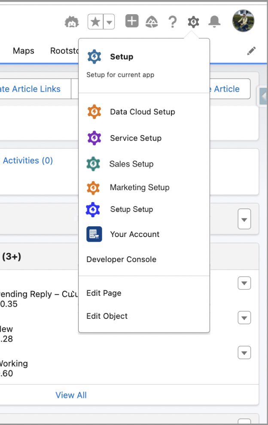Click the blue Setup Setup gear icon

click(x=93, y=209)
